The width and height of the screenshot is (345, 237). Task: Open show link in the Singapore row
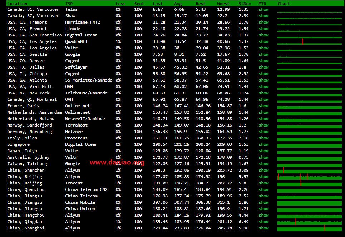click(x=263, y=144)
